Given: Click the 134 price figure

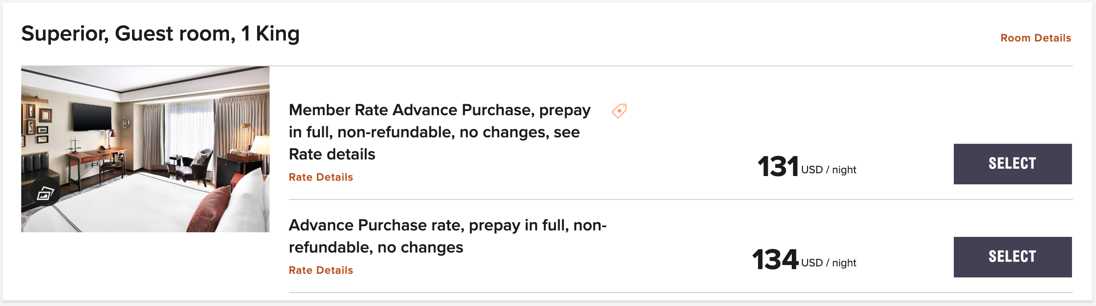Looking at the screenshot, I should [775, 259].
